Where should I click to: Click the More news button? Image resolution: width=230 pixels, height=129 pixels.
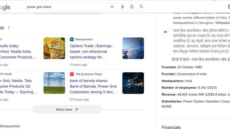click(x=67, y=109)
